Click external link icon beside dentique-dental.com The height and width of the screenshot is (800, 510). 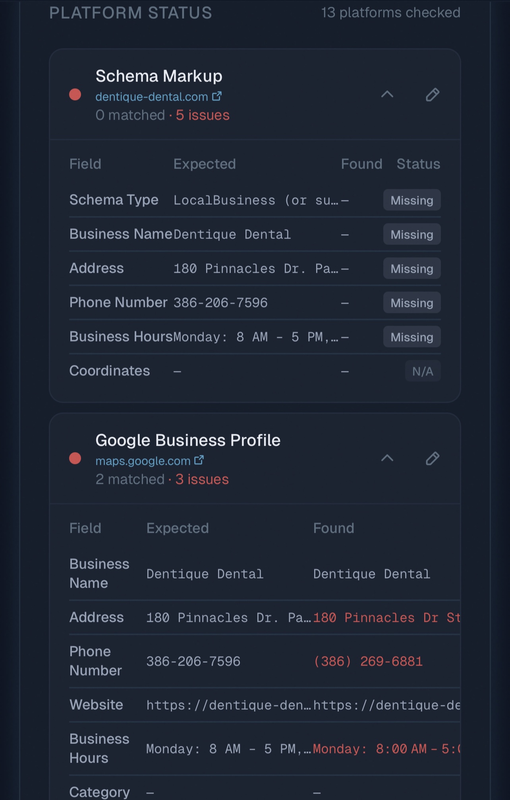click(217, 96)
